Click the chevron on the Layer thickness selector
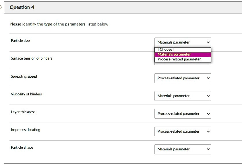Screen dimensions: 242x165 tap(208, 114)
